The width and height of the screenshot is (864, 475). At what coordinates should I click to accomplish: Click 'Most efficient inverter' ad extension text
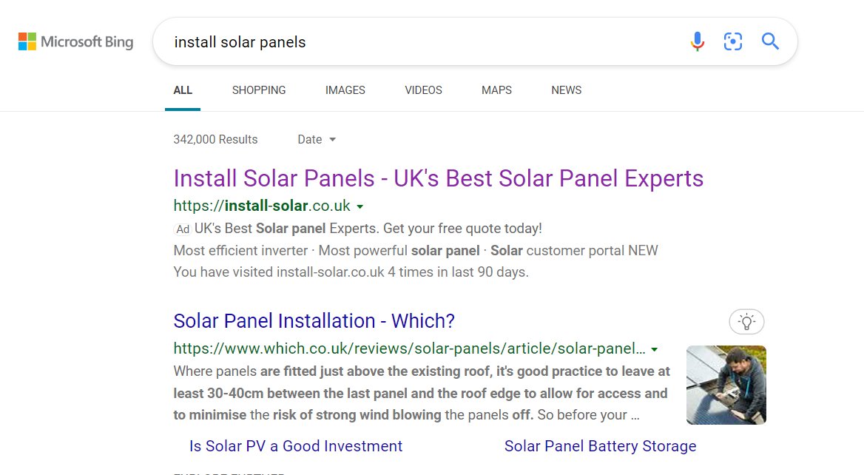(241, 251)
